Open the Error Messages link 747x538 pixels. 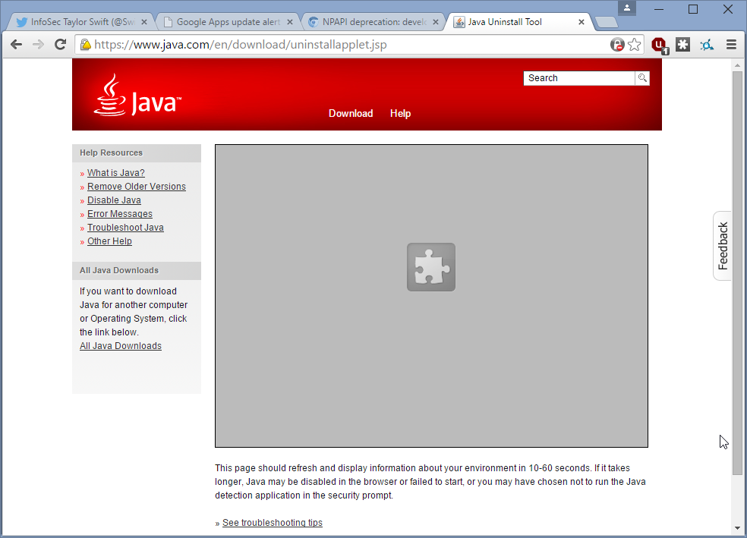120,214
